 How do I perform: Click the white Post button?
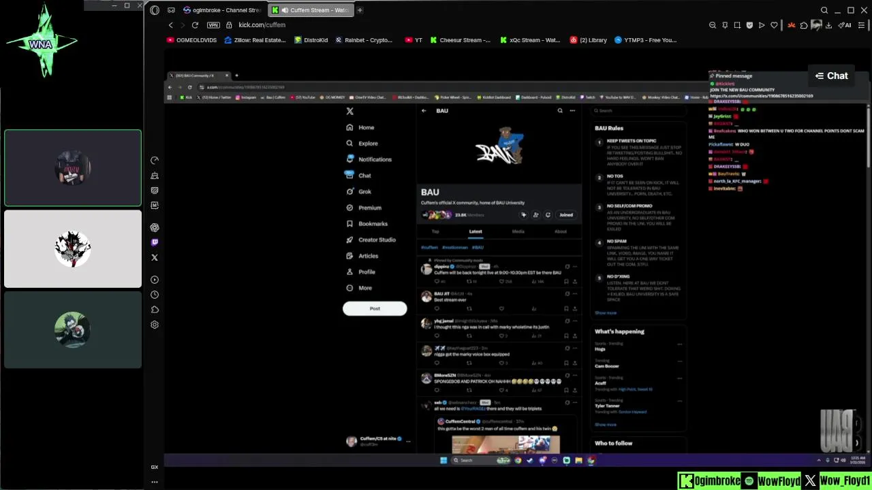(x=375, y=308)
